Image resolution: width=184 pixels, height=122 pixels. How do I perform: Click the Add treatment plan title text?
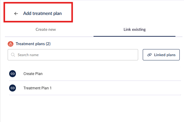point(42,13)
